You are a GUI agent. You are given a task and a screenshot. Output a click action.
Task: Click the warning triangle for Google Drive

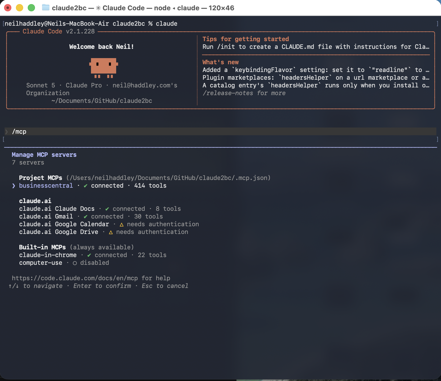coord(111,232)
